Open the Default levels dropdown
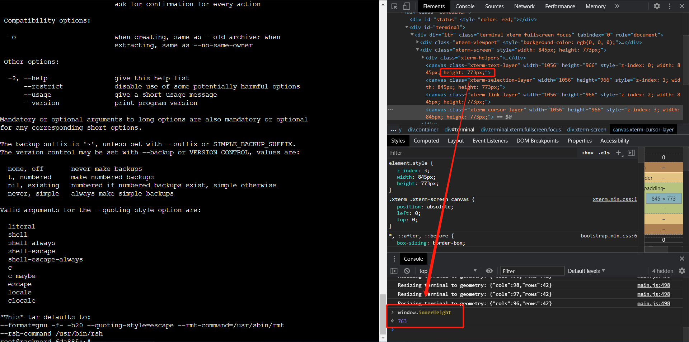This screenshot has height=342, width=689. (x=586, y=271)
